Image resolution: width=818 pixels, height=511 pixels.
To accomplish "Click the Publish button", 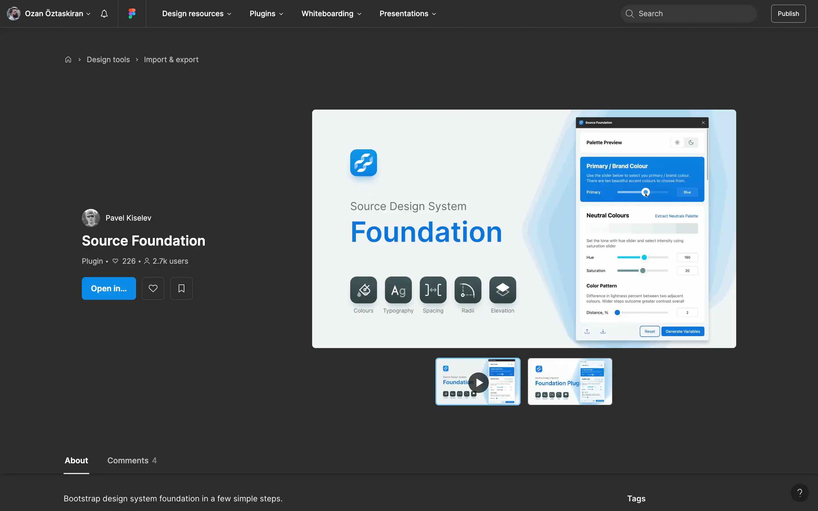I will (788, 14).
